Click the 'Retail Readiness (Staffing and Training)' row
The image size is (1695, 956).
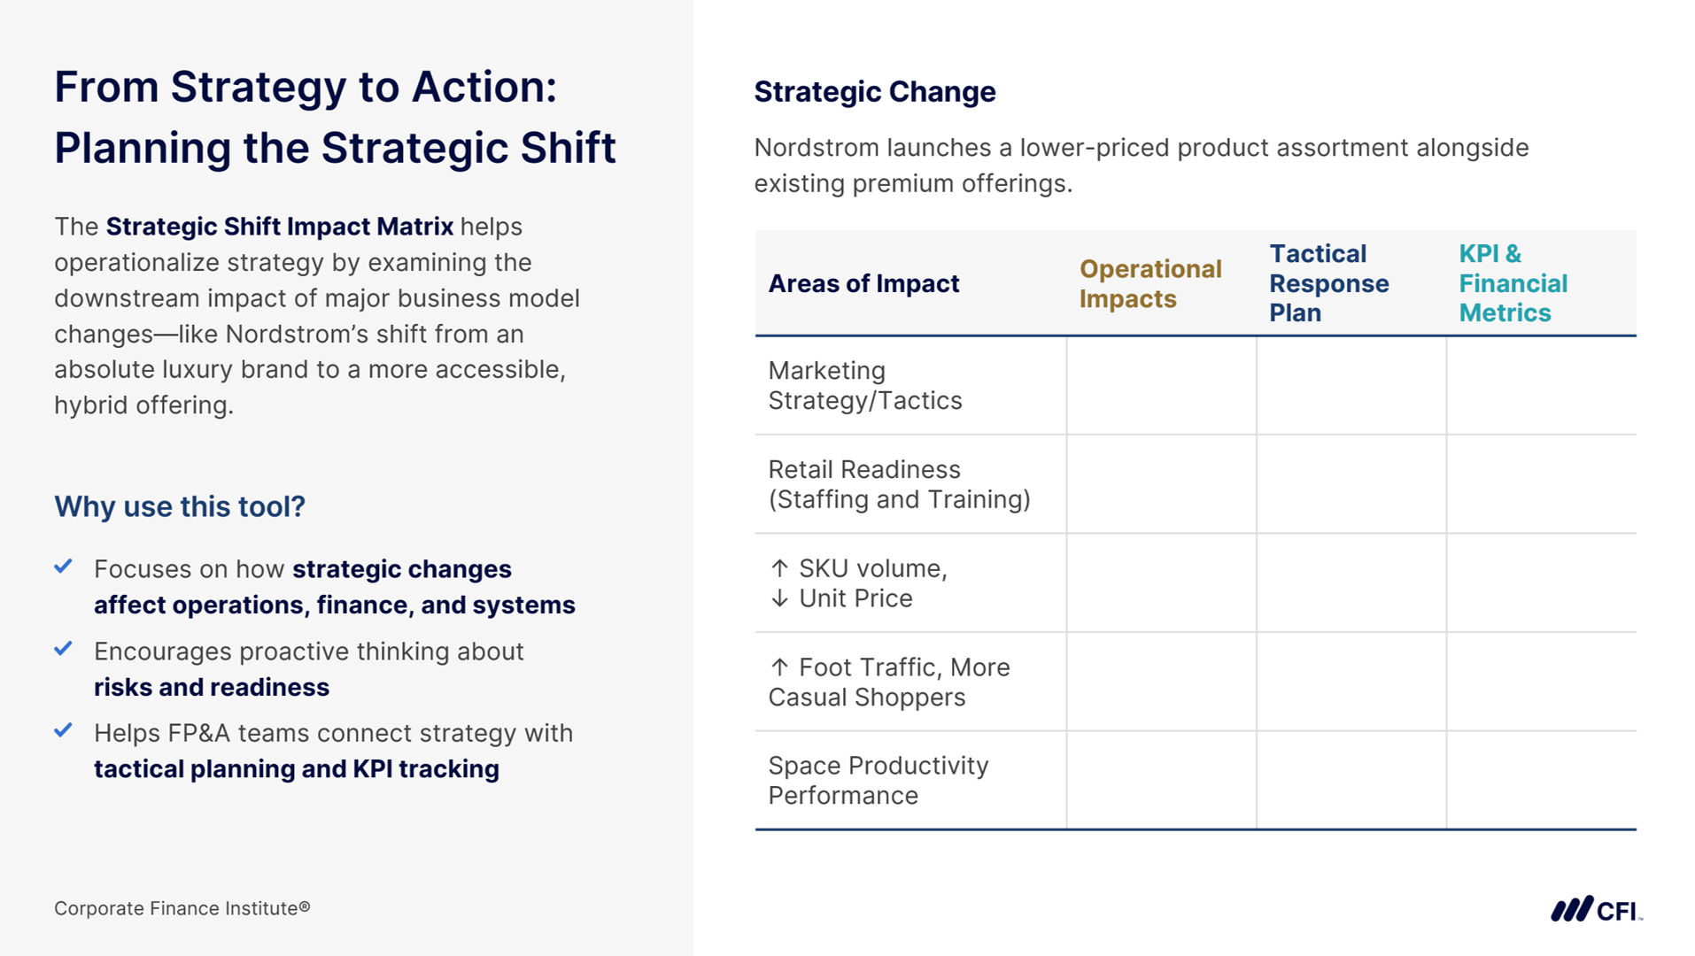pyautogui.click(x=899, y=484)
